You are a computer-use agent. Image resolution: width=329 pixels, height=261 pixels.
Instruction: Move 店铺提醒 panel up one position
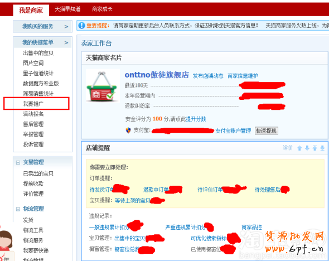point(299,148)
